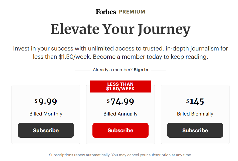Click the Billed Biennially label
This screenshot has height=161, width=238.
tap(195, 114)
